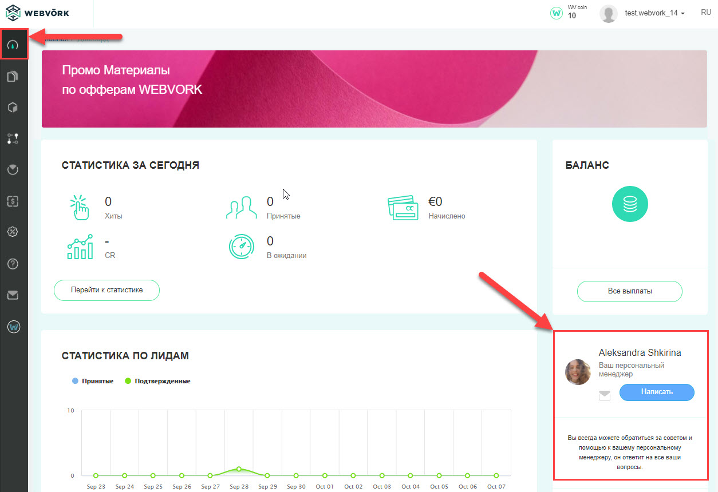This screenshot has height=492, width=718.
Task: Click the Sep 23 data point on chart
Action: pos(96,475)
